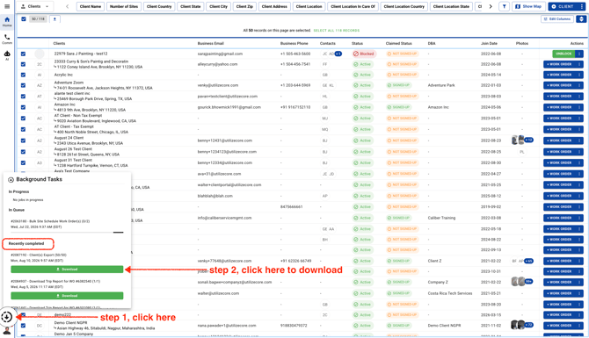This screenshot has width=589, height=338.
Task: Click the background tasks download circle icon
Action: [x=7, y=317]
